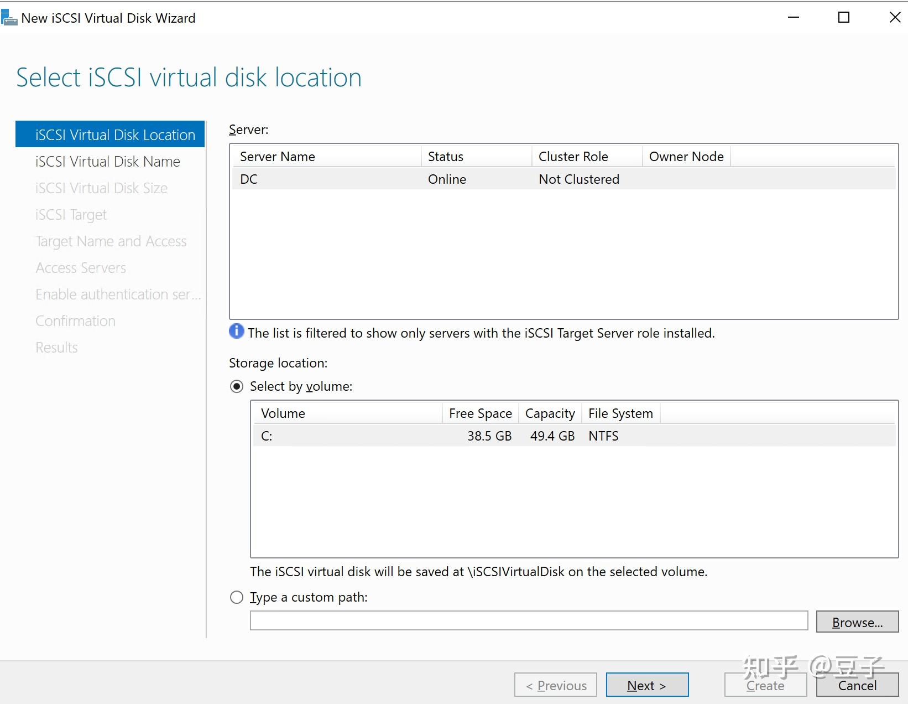908x704 pixels.
Task: Sort volumes by Capacity header
Action: 550,413
